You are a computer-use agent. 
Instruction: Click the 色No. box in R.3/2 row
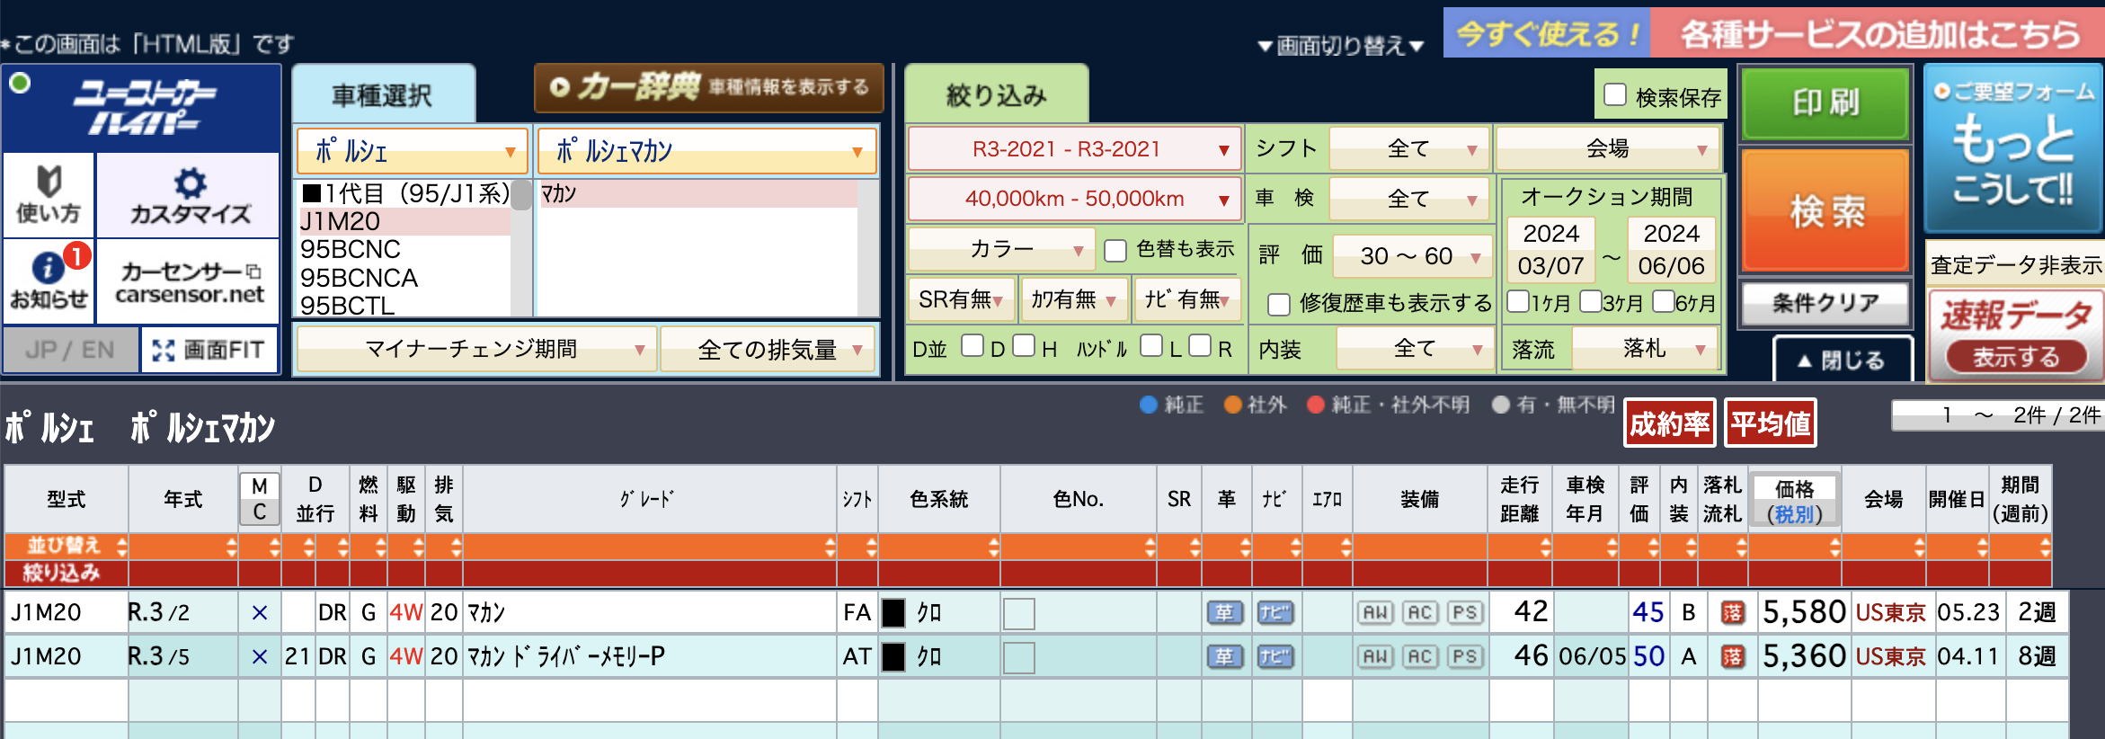tap(1018, 614)
